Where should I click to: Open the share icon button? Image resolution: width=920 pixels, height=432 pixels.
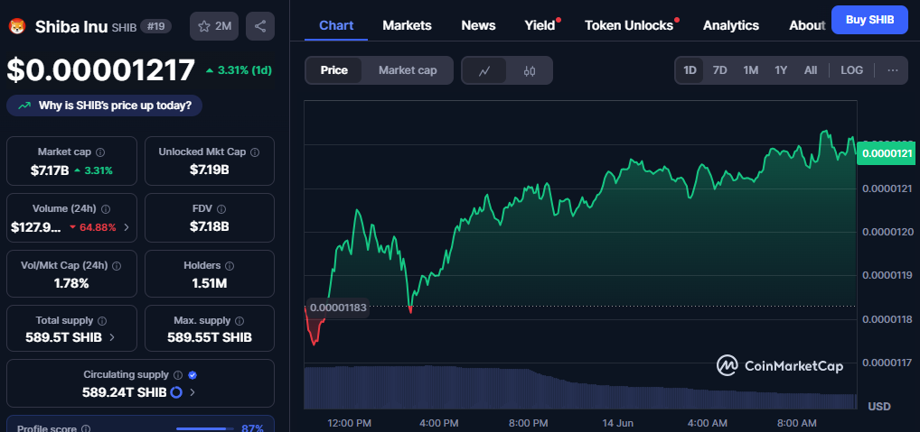[260, 26]
